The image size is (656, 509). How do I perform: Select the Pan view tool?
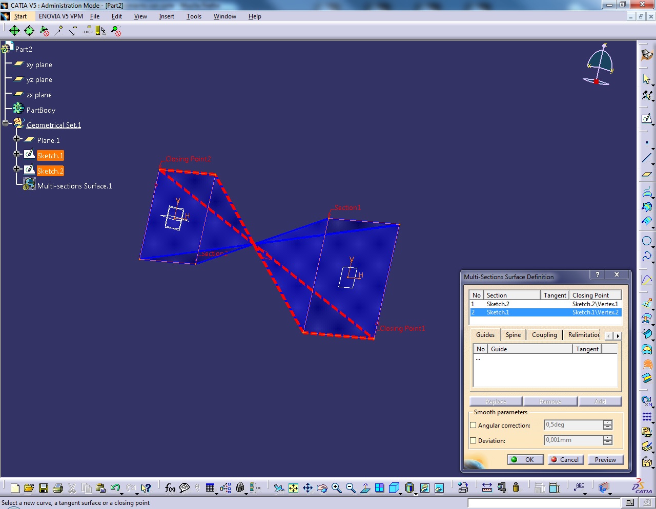point(307,488)
